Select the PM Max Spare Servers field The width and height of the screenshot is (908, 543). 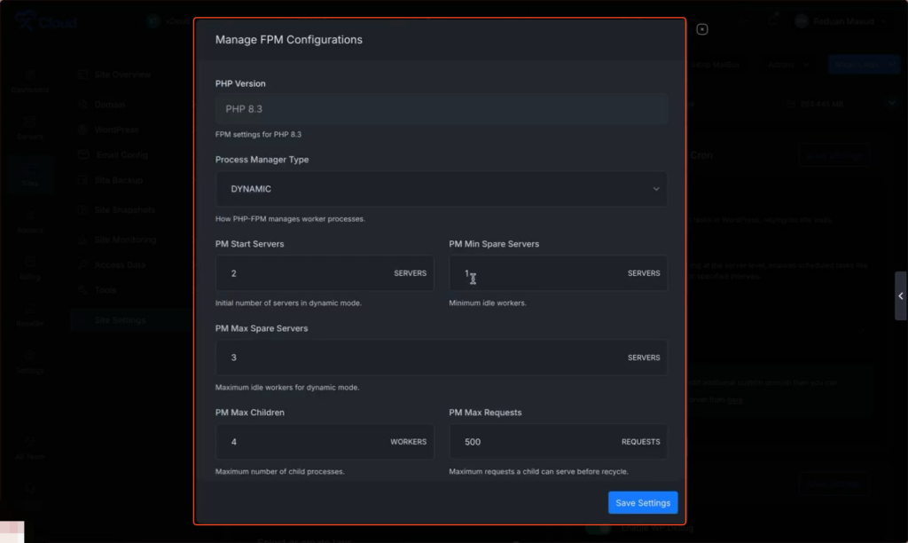417,358
